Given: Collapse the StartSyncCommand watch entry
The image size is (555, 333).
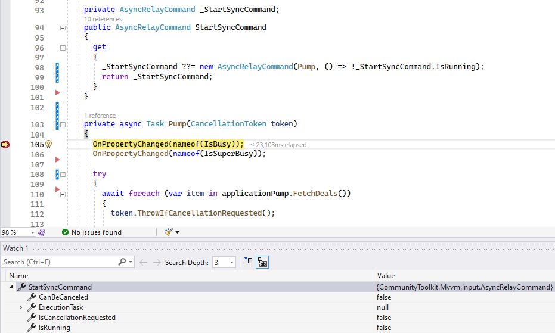Looking at the screenshot, I should [11, 287].
